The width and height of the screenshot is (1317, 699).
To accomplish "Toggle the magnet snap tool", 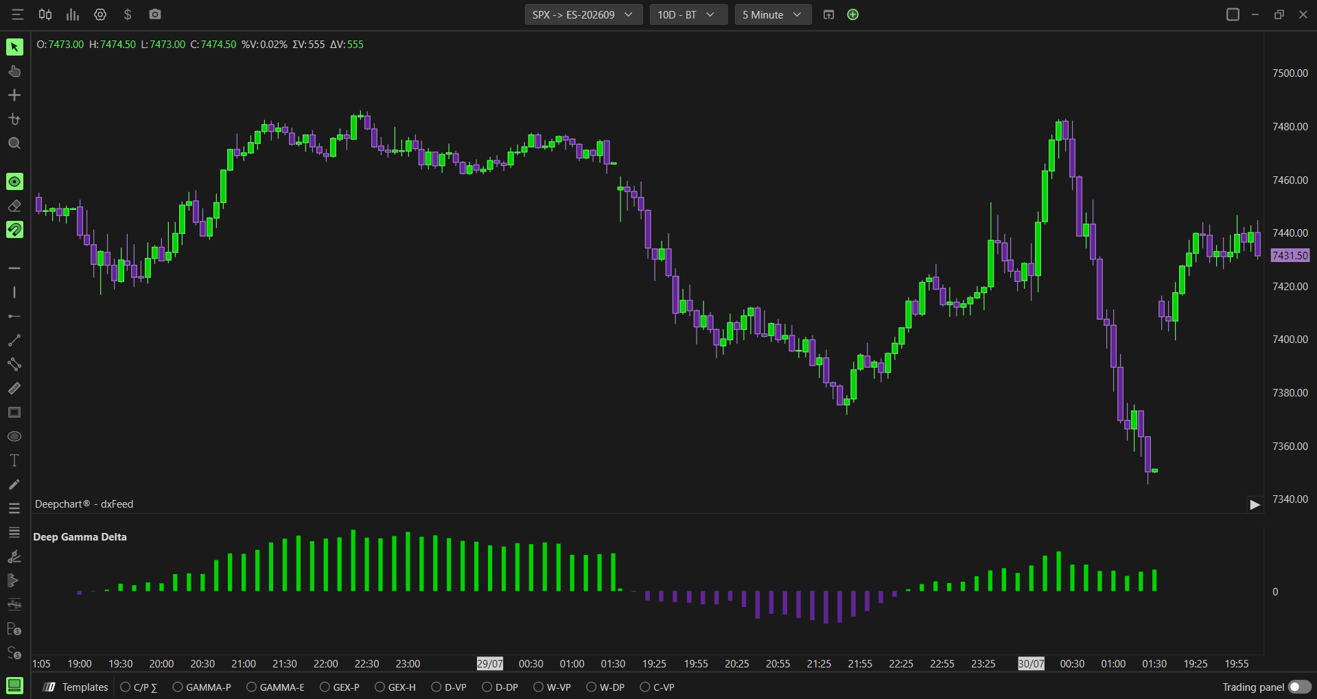I will [14, 229].
